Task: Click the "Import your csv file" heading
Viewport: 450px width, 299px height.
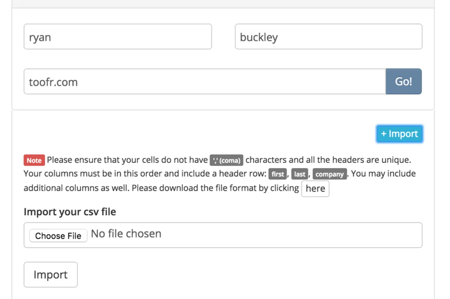Action: coord(70,212)
